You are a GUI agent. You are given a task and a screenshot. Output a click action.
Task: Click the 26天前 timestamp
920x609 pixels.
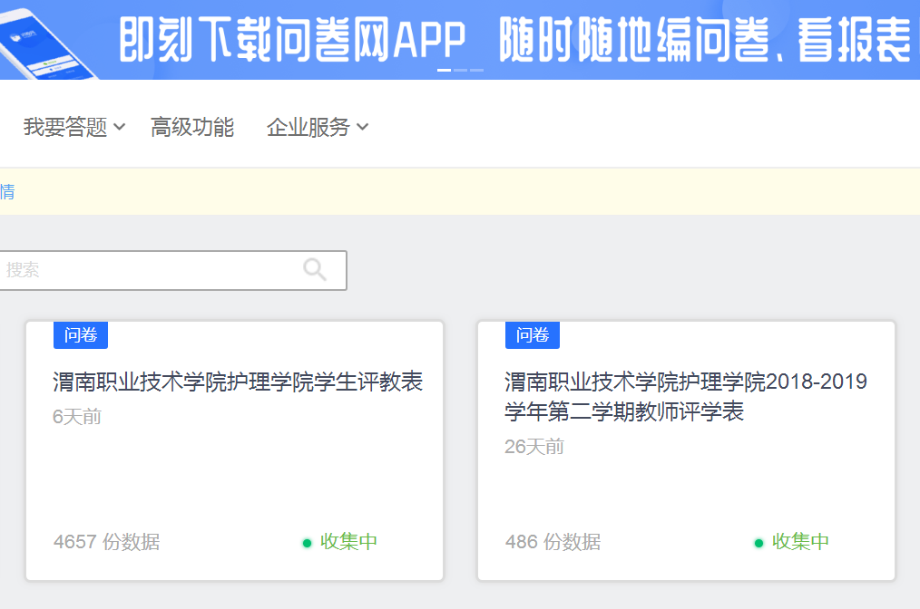click(x=533, y=447)
